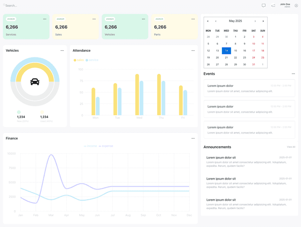Open Attendance chart three-dot options

tap(193, 50)
